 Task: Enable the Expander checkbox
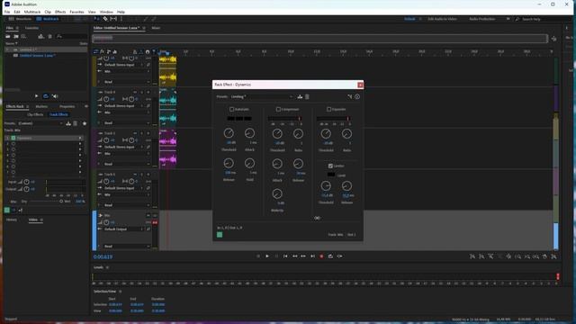point(328,109)
